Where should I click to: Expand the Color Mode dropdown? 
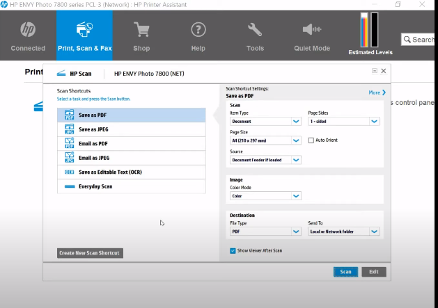click(265, 196)
